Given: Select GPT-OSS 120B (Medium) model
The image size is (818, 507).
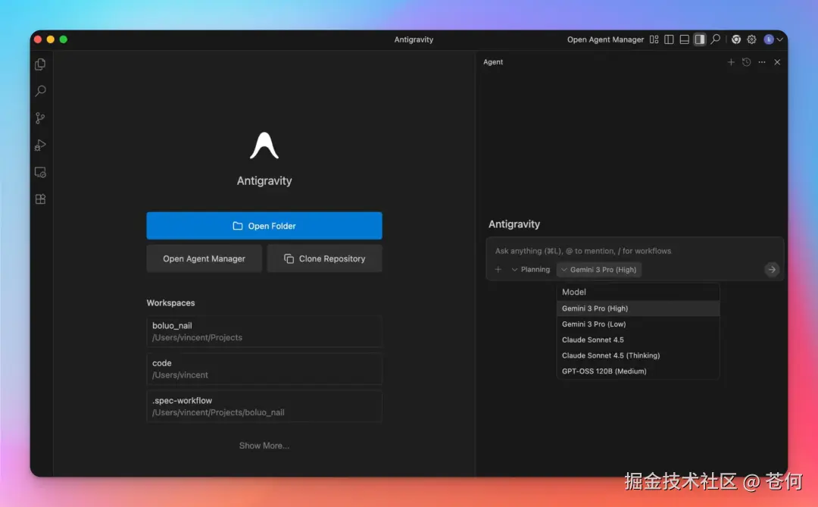Looking at the screenshot, I should (638, 371).
